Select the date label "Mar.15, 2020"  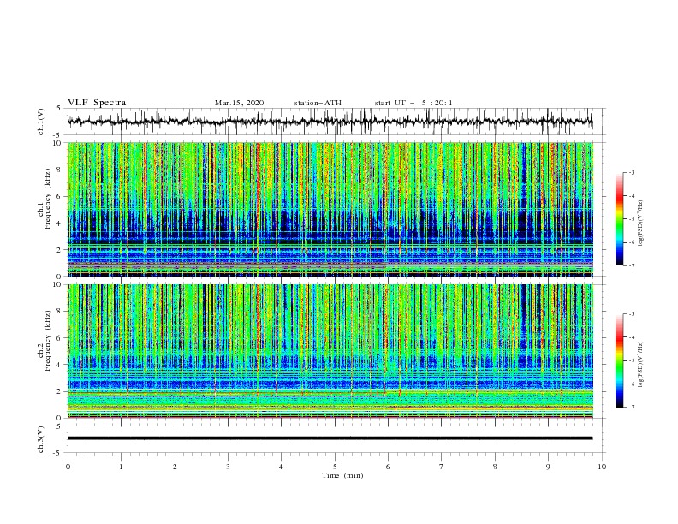(x=239, y=103)
